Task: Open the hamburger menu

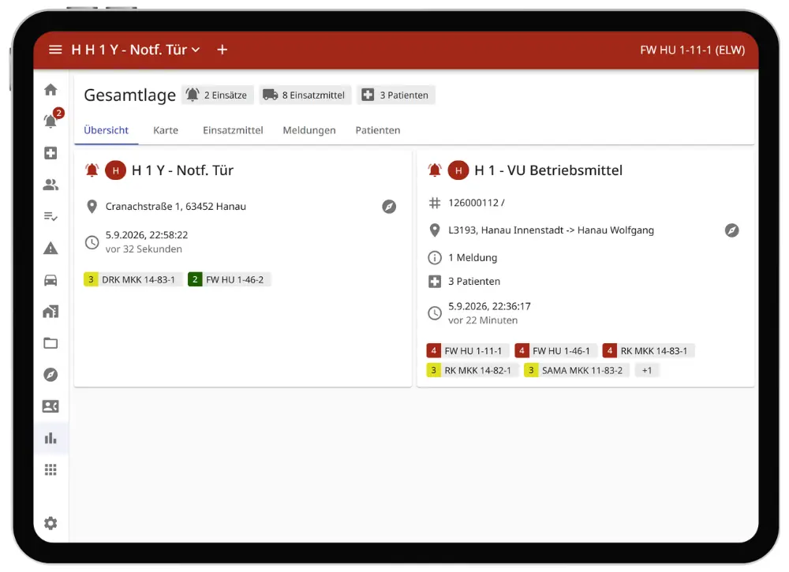Action: [55, 50]
